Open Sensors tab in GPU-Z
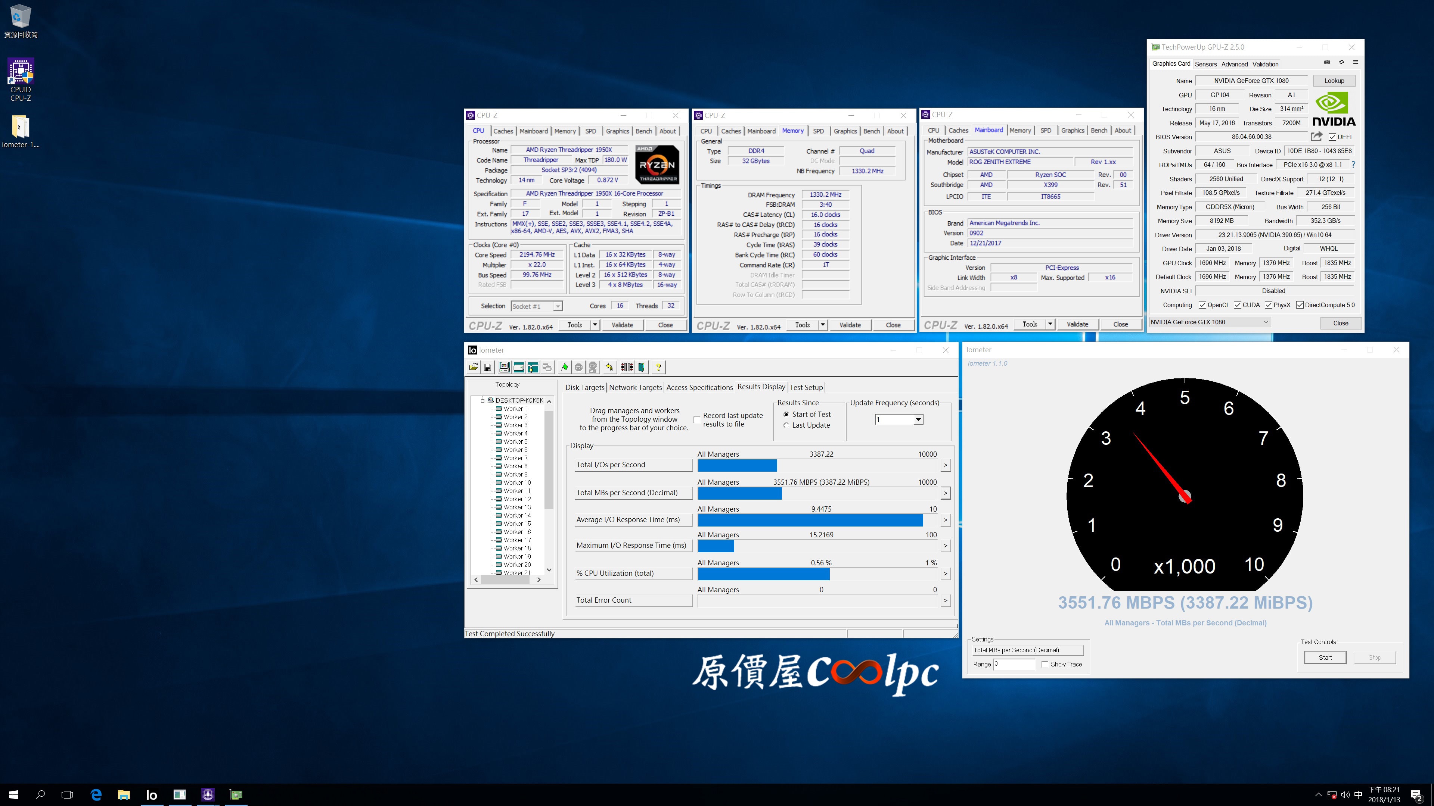This screenshot has width=1434, height=806. [x=1206, y=64]
